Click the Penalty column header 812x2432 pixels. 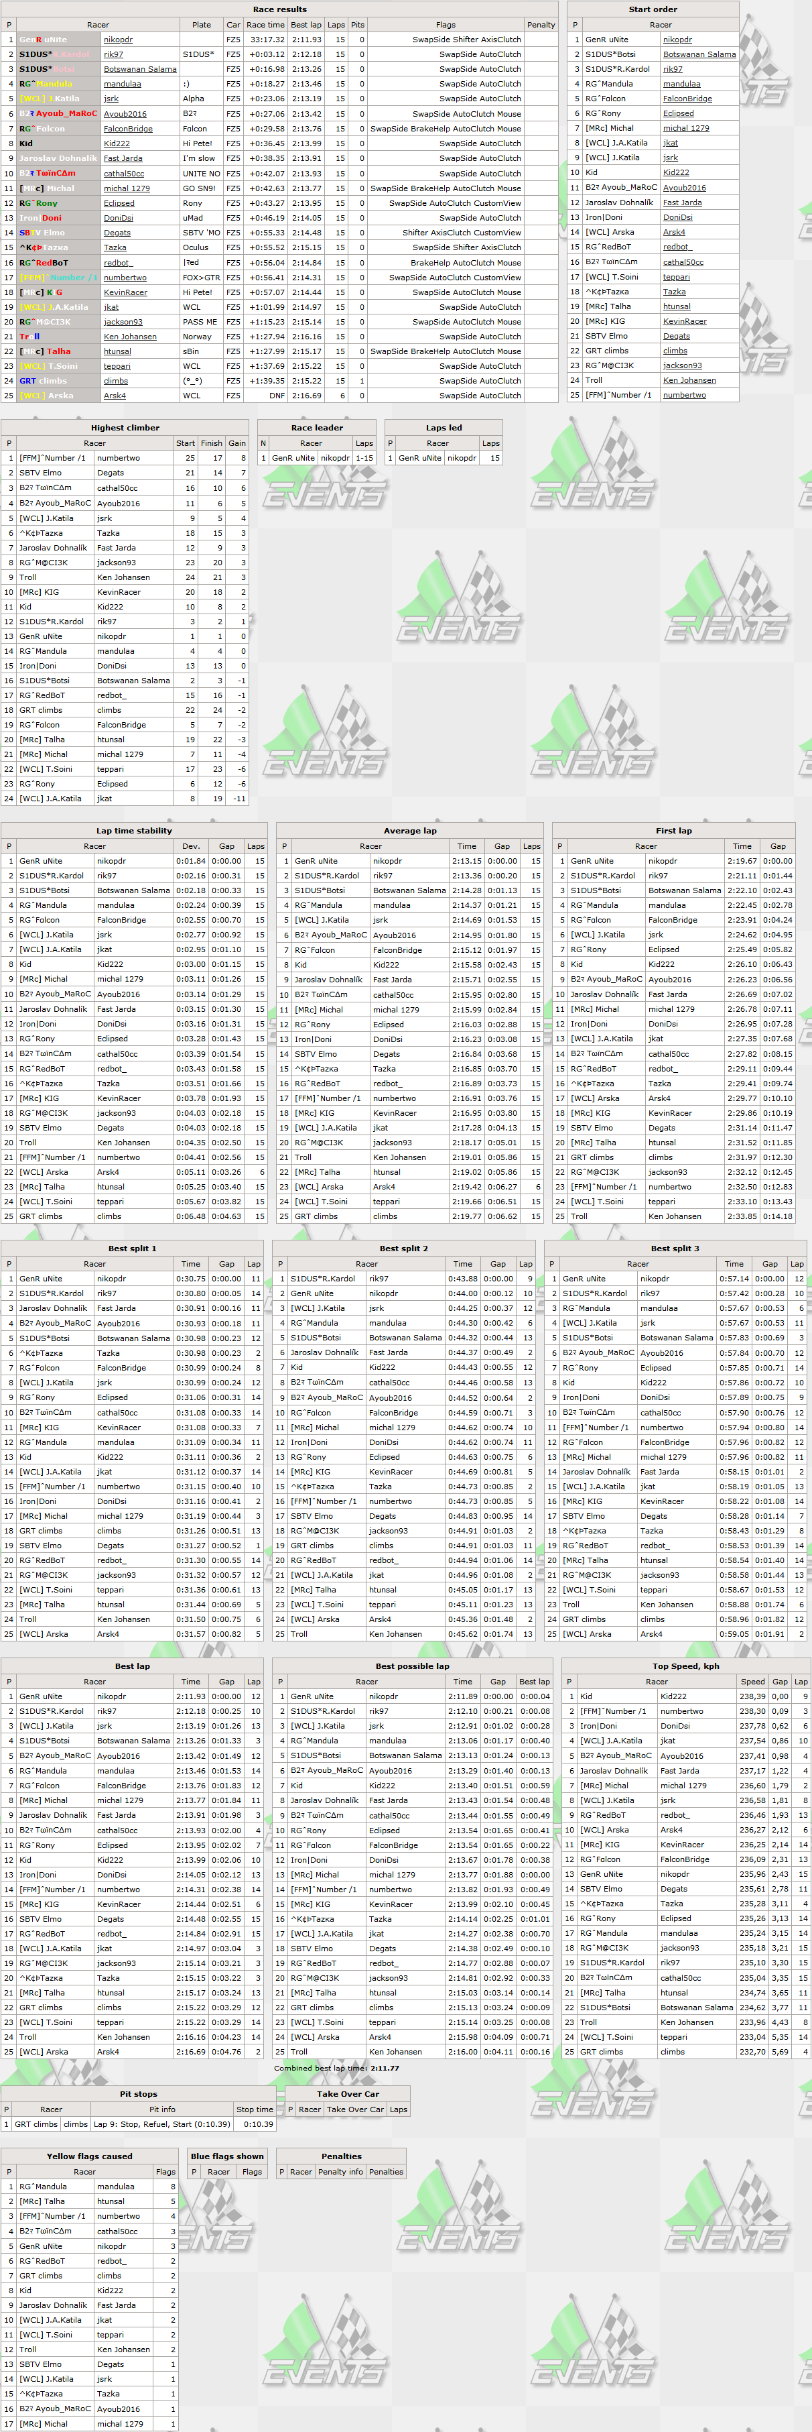coord(541,25)
